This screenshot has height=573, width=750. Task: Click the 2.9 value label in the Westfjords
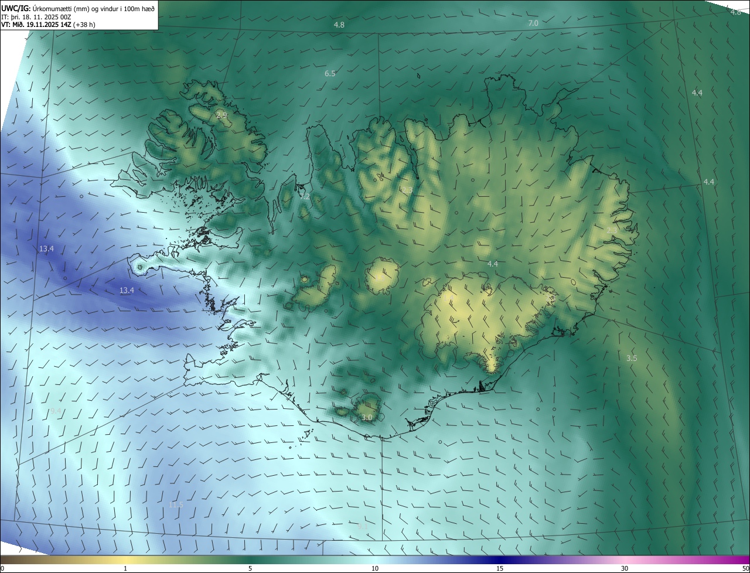pyautogui.click(x=221, y=115)
